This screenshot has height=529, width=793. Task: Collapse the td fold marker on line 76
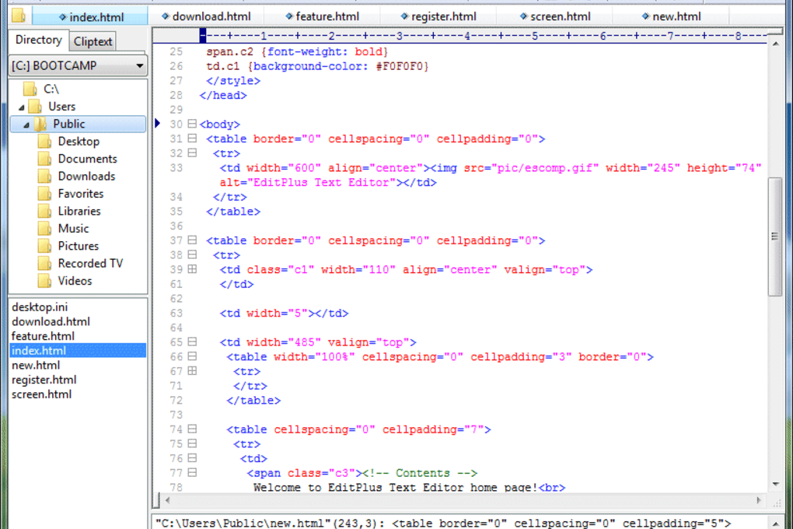[192, 457]
